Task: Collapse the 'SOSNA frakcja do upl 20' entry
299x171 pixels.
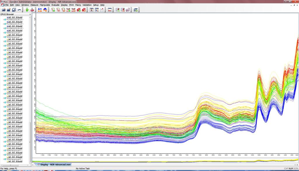Action: point(4,120)
